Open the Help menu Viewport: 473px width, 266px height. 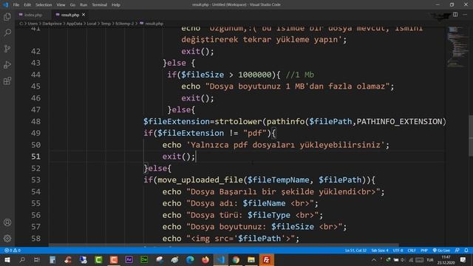click(116, 5)
